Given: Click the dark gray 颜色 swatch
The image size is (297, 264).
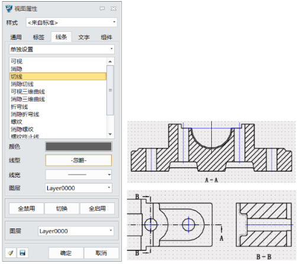Looking at the screenshot, I should tap(79, 146).
